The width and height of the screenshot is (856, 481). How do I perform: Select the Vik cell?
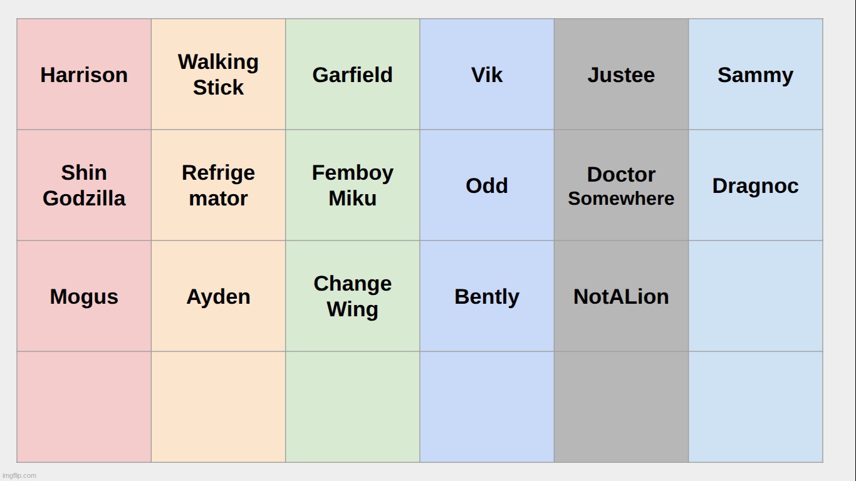tap(487, 75)
